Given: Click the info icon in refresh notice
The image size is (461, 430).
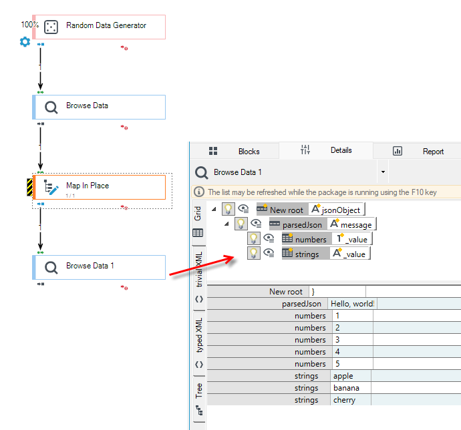Looking at the screenshot, I should pos(199,192).
